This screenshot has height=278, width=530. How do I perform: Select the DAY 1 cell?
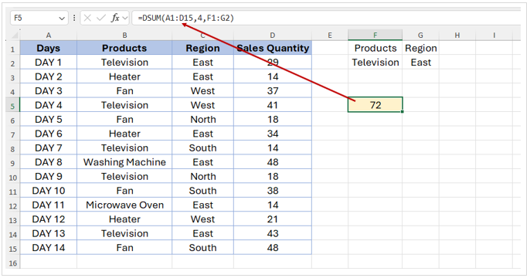pos(49,62)
